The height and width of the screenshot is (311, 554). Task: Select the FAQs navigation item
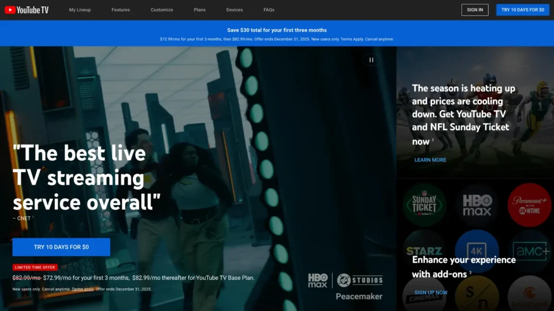[268, 9]
